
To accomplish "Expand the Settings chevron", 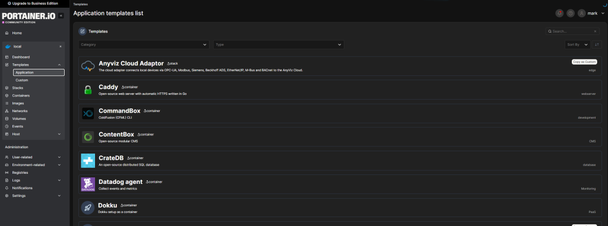I will 59,196.
